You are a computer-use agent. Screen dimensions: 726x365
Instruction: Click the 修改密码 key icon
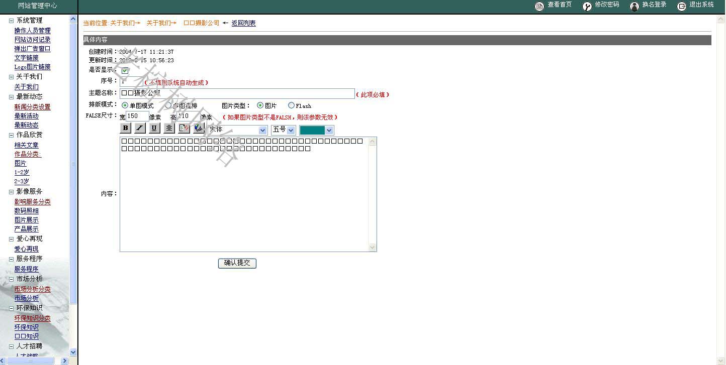click(x=587, y=7)
